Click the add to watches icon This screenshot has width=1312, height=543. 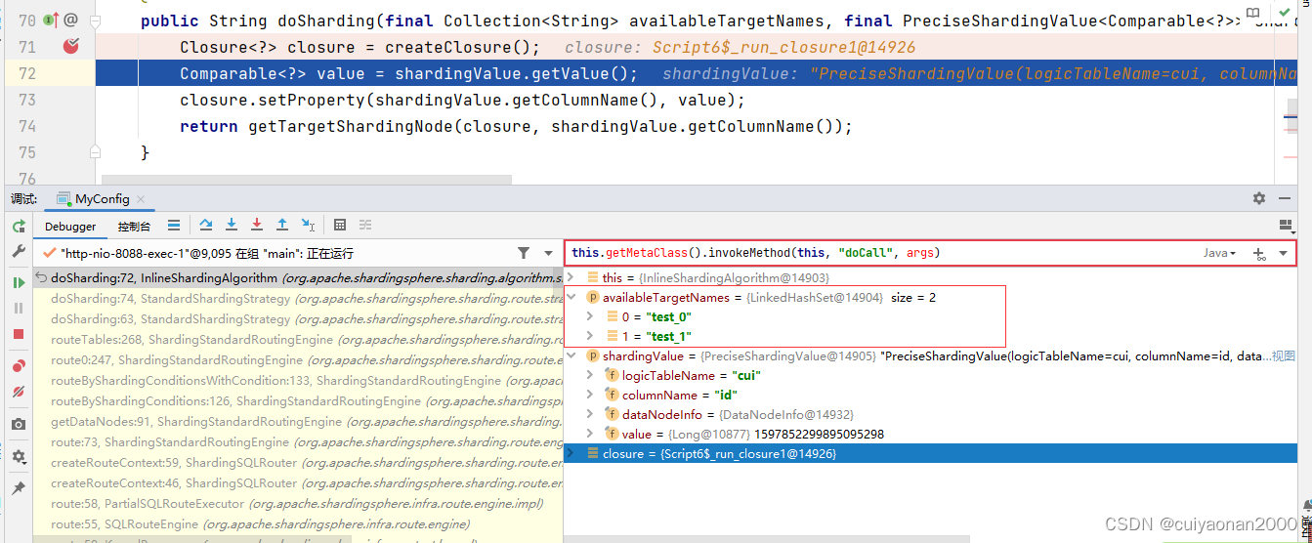coord(1259,254)
